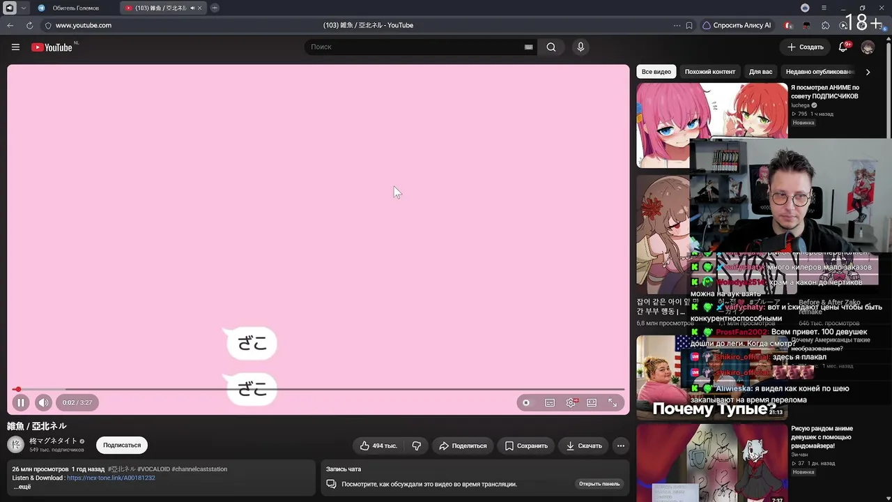The image size is (892, 502).
Task: Open the address bar three-dots menu
Action: tap(677, 25)
